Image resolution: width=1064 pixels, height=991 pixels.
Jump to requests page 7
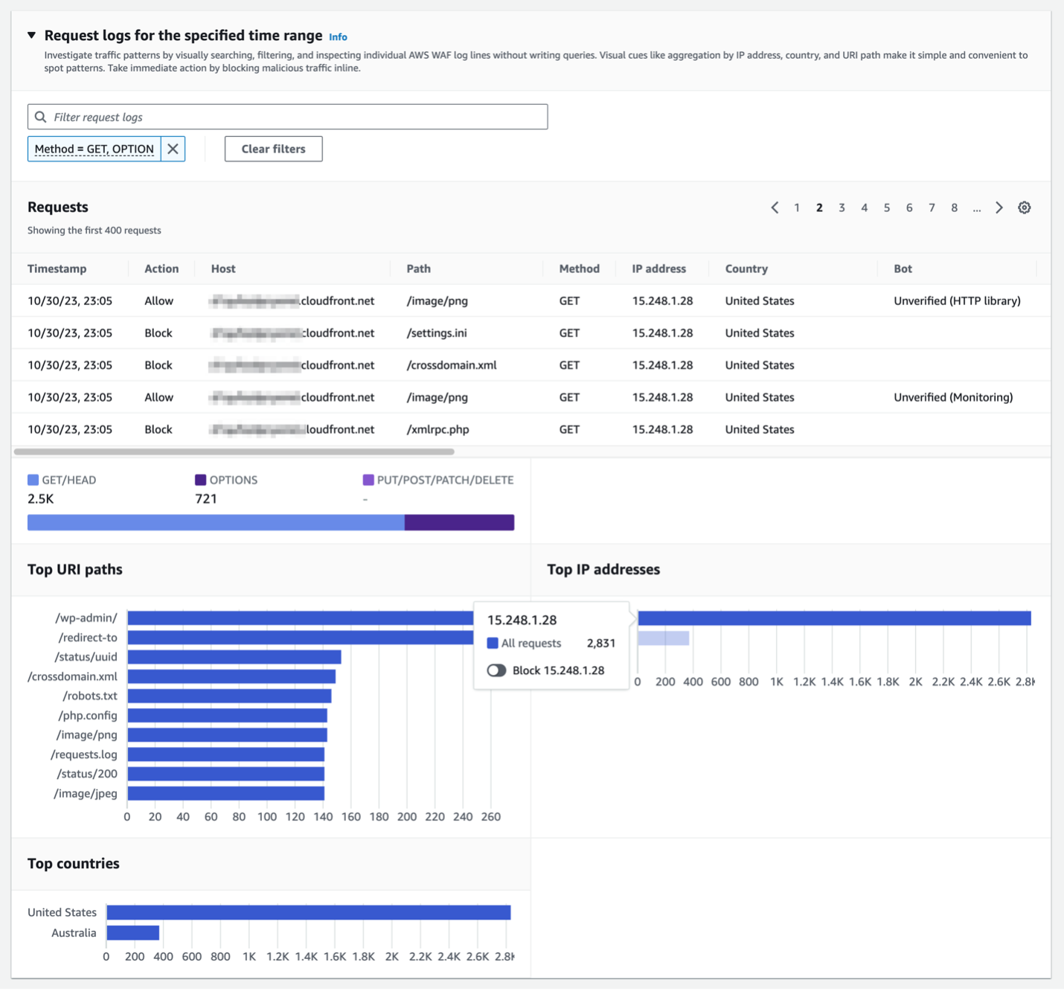[932, 208]
